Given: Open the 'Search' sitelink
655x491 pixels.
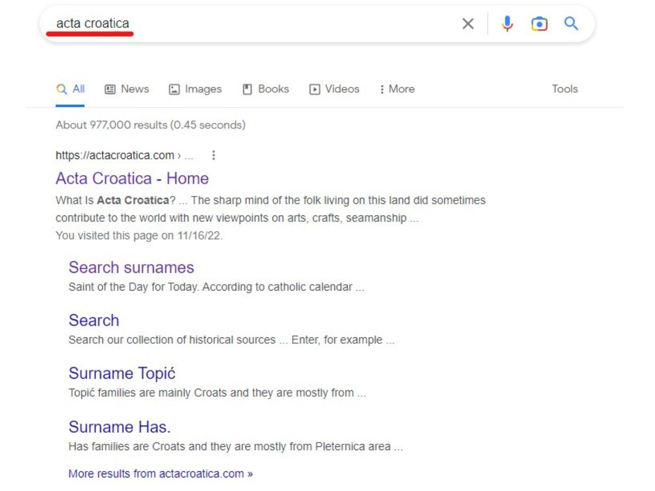Looking at the screenshot, I should [x=94, y=320].
